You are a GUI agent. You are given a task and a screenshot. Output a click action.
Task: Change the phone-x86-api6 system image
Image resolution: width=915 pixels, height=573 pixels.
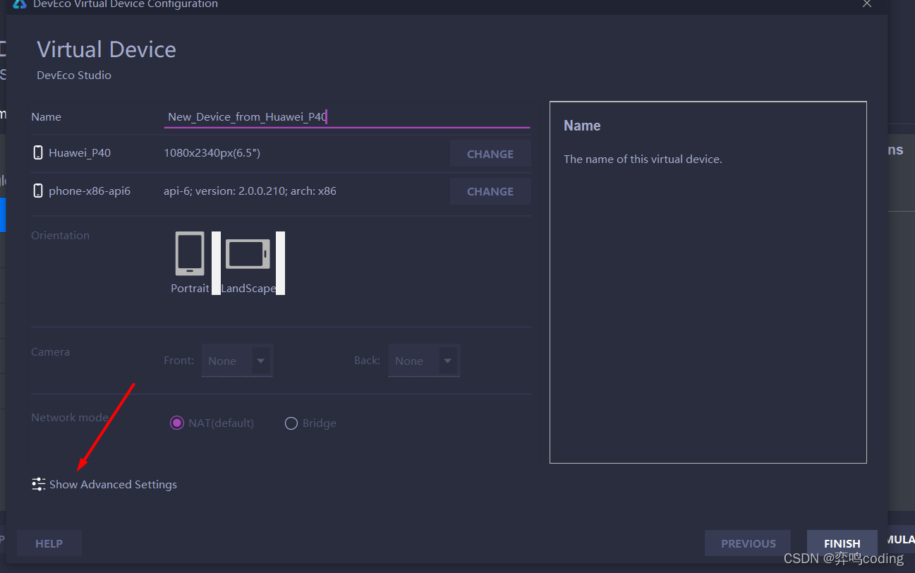(490, 191)
